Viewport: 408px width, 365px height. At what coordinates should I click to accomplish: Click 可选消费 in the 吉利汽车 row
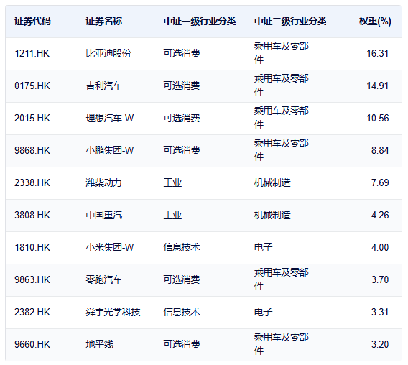pyautogui.click(x=182, y=86)
